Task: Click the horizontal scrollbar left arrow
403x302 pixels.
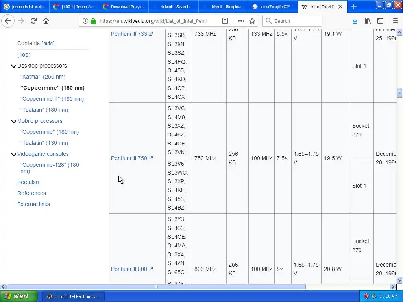Action: 3,287
